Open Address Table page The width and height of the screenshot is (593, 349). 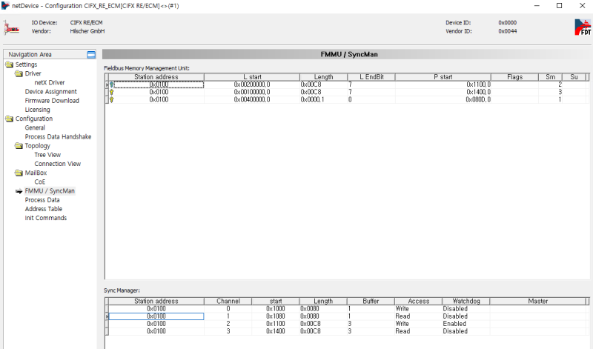pyautogui.click(x=44, y=209)
